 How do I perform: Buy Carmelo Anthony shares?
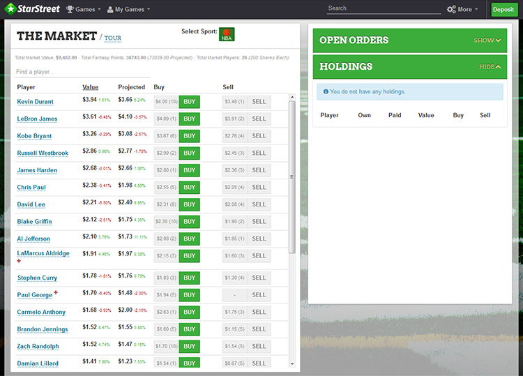(x=190, y=313)
